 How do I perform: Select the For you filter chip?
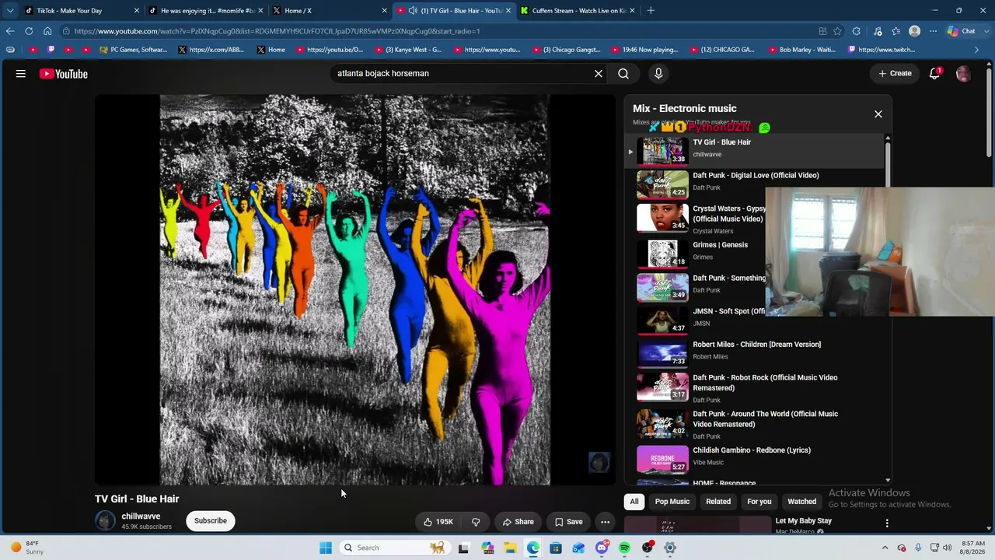(759, 502)
